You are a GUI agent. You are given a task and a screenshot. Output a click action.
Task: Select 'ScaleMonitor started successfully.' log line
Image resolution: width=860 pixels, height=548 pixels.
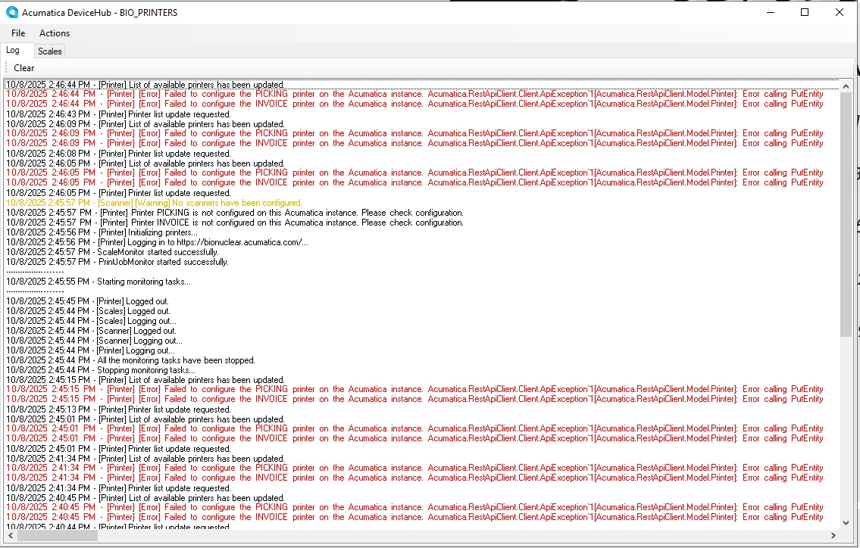[112, 252]
